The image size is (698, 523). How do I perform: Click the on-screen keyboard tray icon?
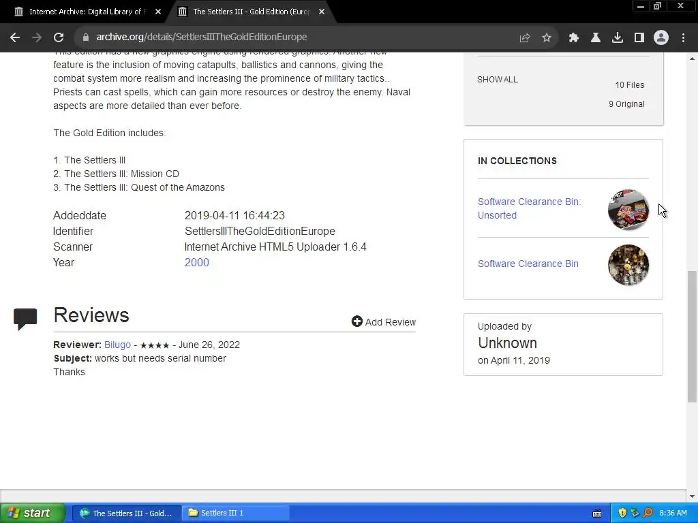(x=597, y=513)
